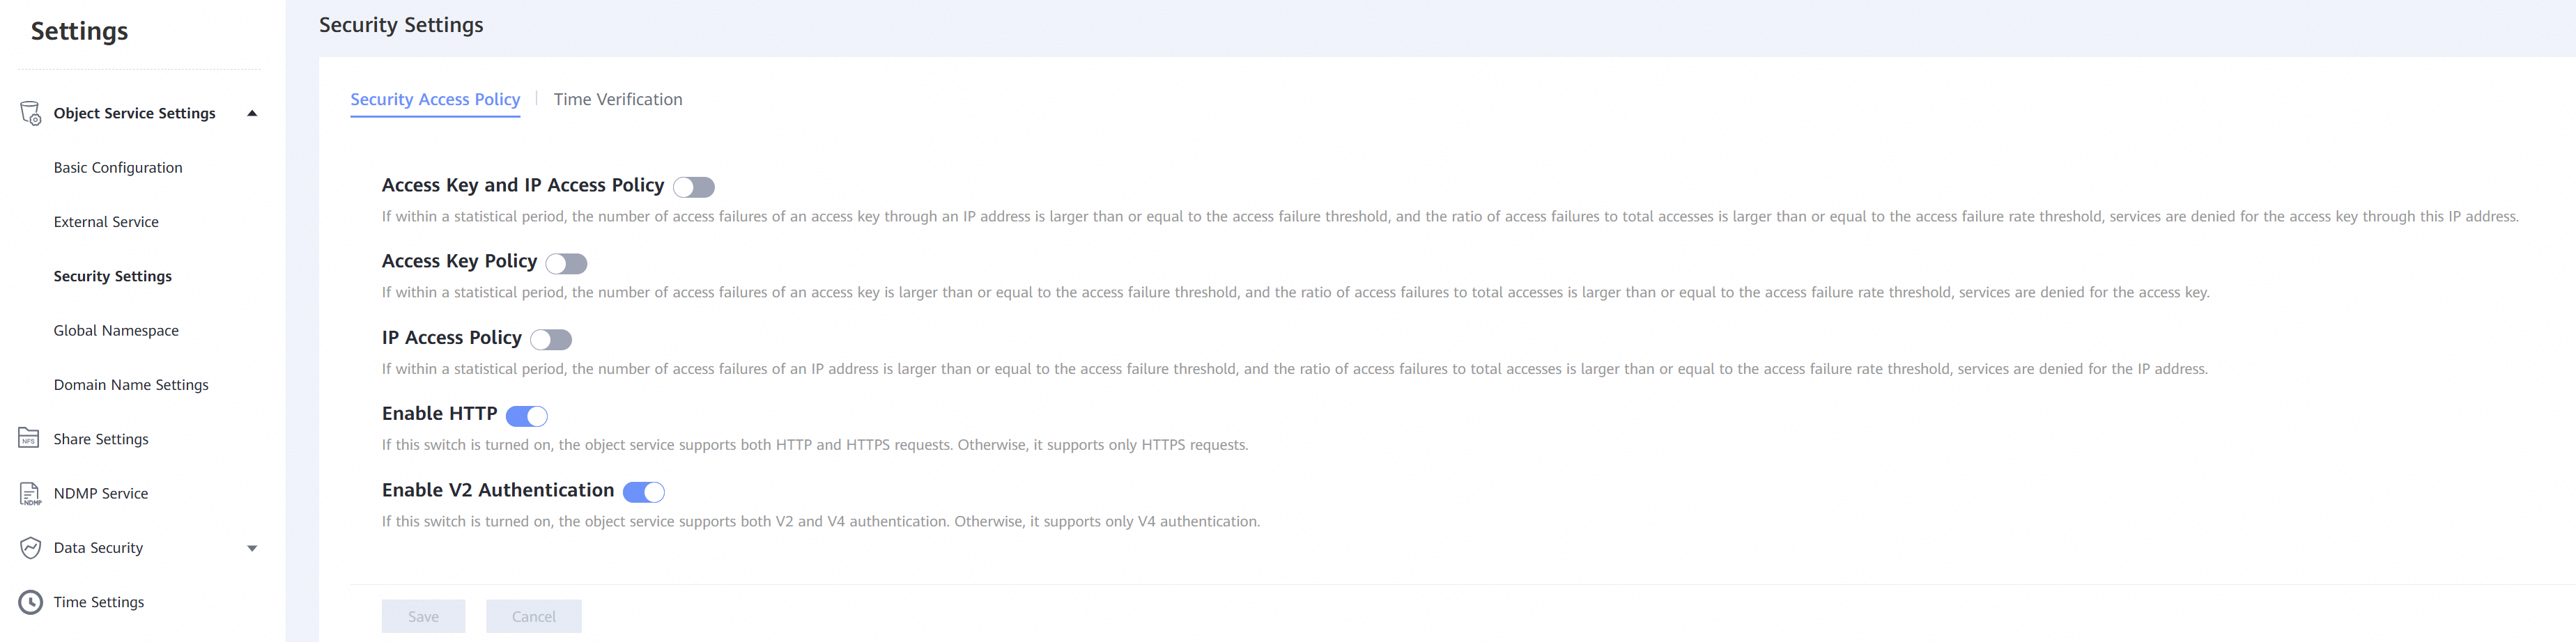The image size is (2576, 642).
Task: Click the Data Security shield icon
Action: tap(31, 548)
